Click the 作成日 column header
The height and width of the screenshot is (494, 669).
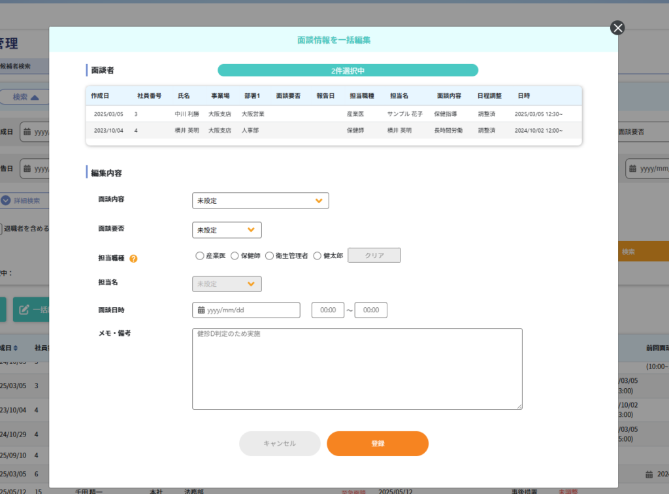pyautogui.click(x=100, y=96)
